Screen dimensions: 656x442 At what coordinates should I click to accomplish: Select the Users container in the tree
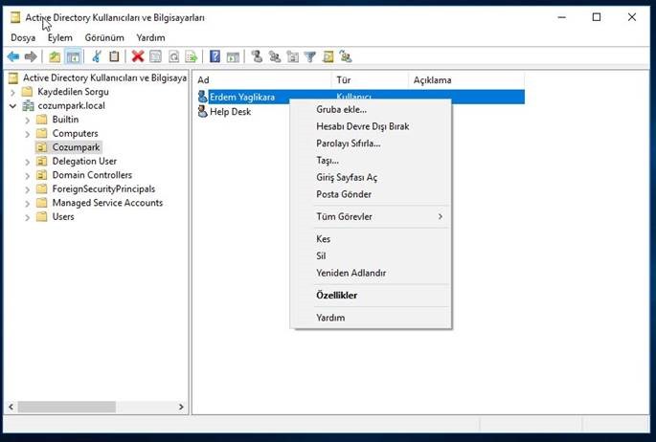63,217
